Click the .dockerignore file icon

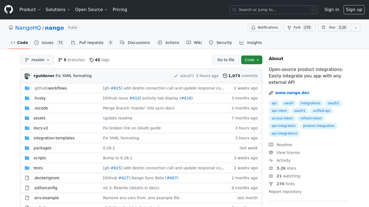[27, 178]
